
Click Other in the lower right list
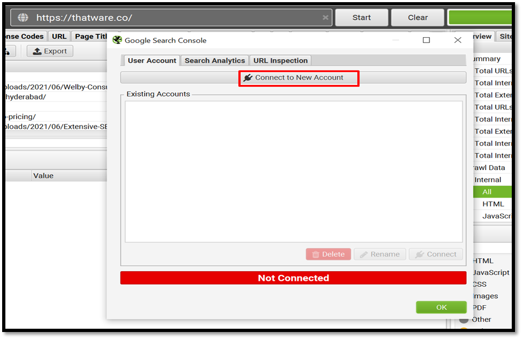tap(482, 319)
